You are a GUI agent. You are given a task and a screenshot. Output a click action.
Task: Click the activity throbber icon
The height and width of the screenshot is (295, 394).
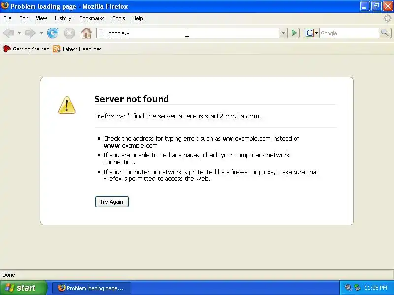(388, 18)
